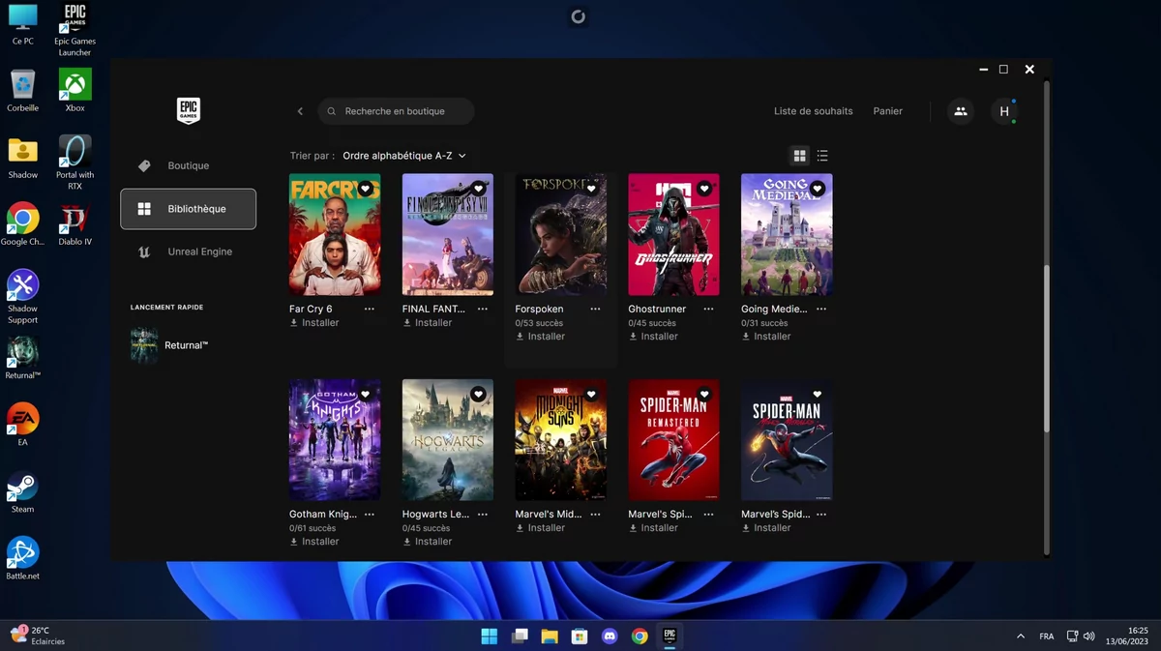
Task: Select the Steam desktop shortcut
Action: pos(22,491)
